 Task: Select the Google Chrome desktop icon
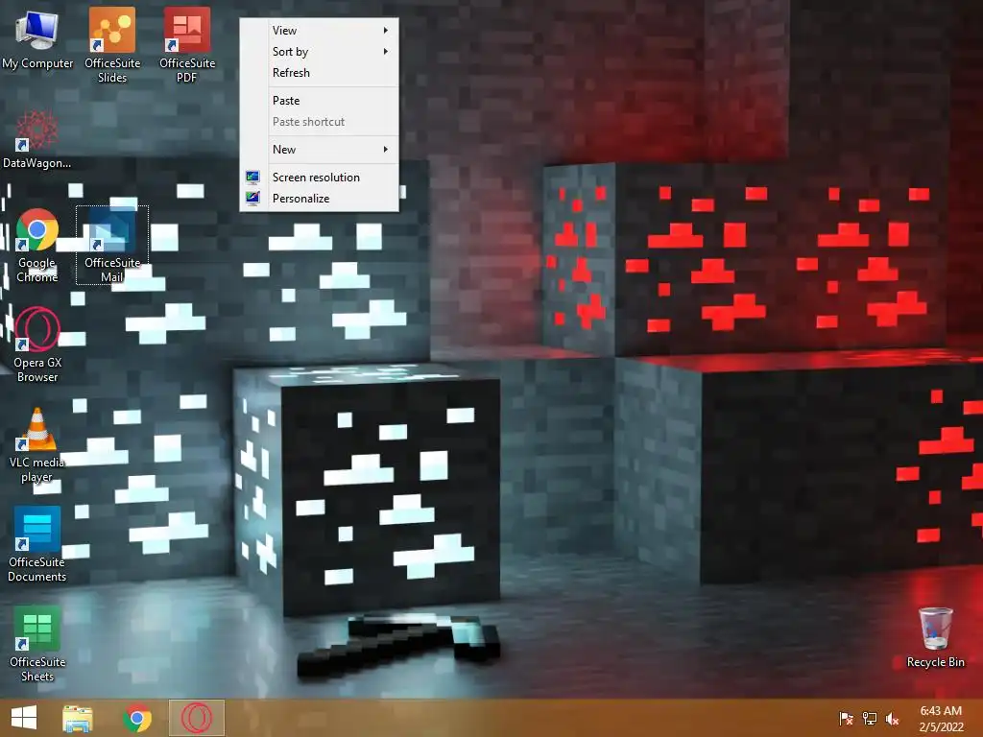click(x=37, y=246)
